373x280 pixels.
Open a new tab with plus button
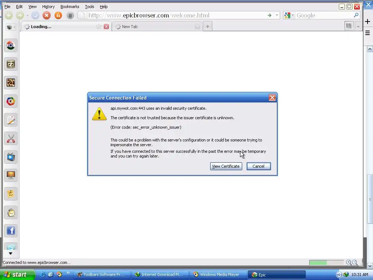pyautogui.click(x=207, y=26)
